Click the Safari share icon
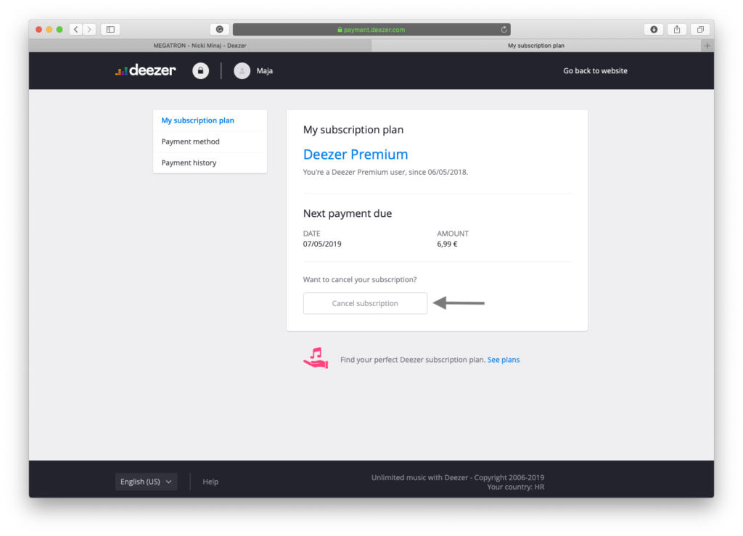Screen dimensions: 743x536 tap(677, 30)
